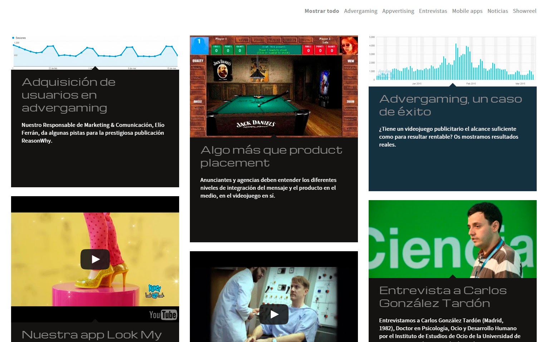The image size is (546, 342).
Task: Open the Jack Daniel's pool game image
Action: pos(274,86)
